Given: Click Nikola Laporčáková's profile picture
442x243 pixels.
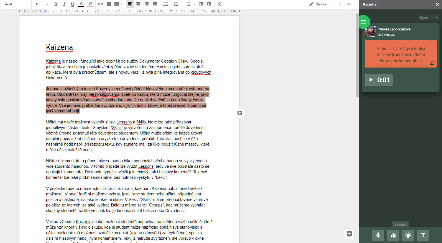Looking at the screenshot, I should coord(370,32).
